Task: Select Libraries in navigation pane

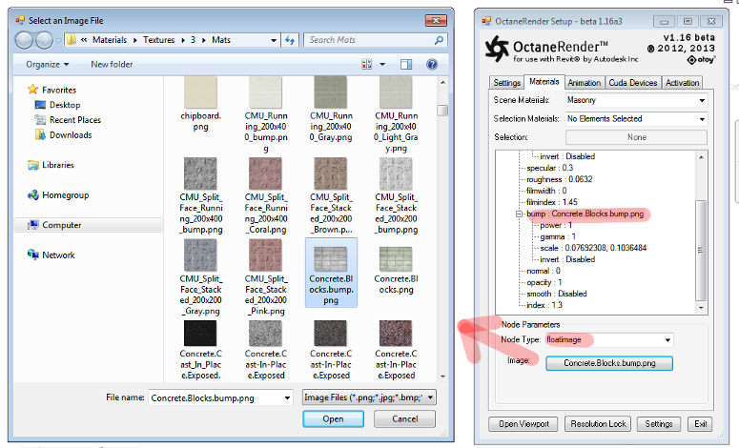Action: [x=57, y=165]
